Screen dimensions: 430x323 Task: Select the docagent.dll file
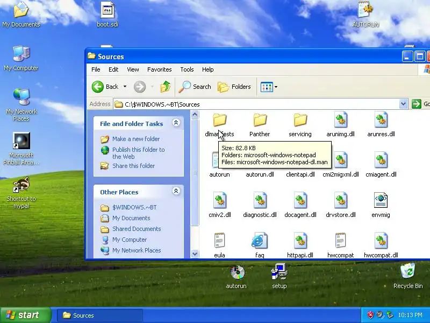pos(300,206)
